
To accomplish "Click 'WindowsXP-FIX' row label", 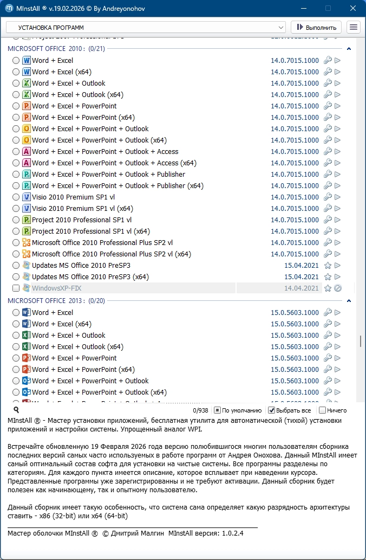I will coord(57,288).
